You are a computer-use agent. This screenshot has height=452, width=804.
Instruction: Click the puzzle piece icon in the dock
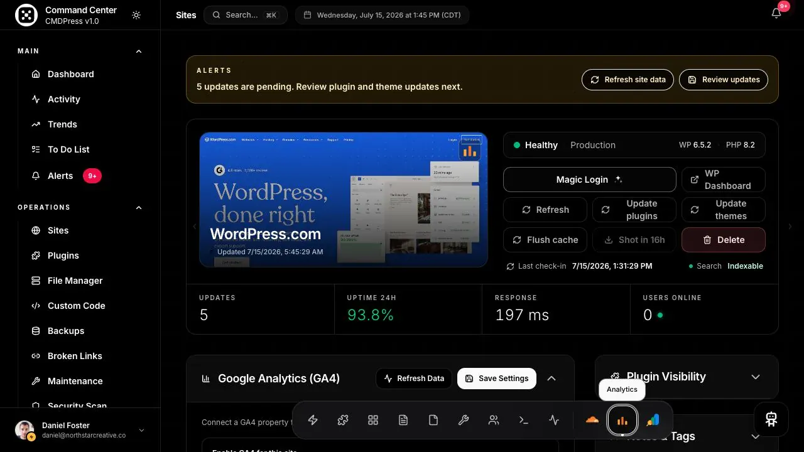click(343, 421)
